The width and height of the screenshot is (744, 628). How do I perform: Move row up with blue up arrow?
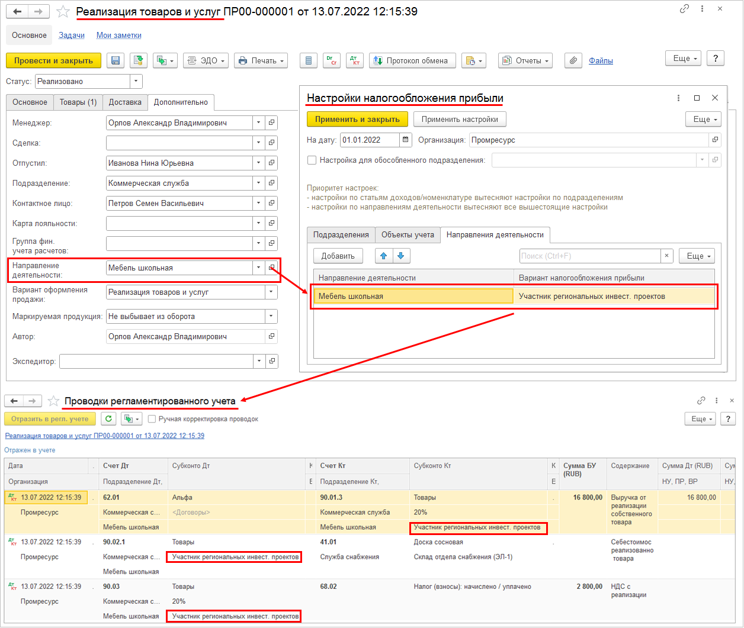click(x=384, y=256)
